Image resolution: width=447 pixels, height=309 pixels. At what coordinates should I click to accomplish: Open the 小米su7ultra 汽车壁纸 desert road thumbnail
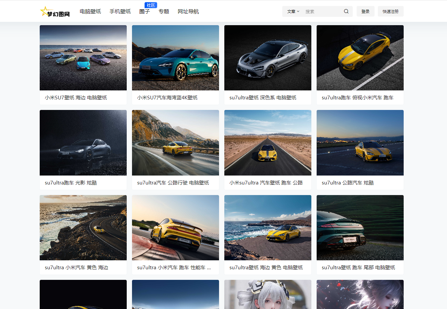point(268,143)
